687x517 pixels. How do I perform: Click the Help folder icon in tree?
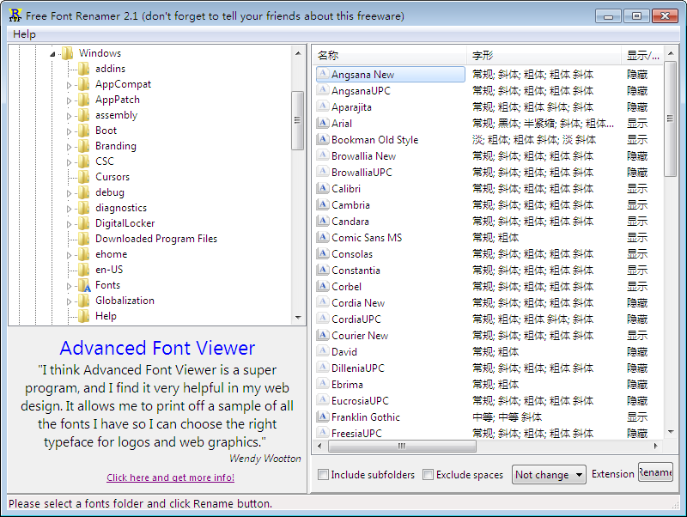(83, 316)
